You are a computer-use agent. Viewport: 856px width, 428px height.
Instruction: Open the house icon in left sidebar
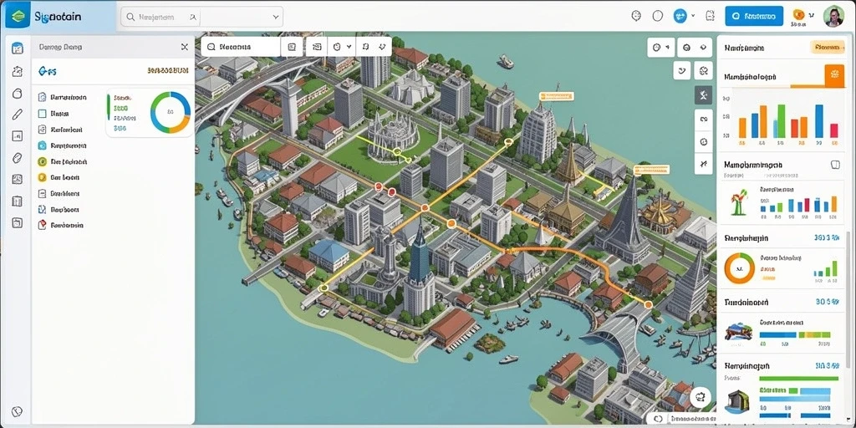tap(17, 71)
